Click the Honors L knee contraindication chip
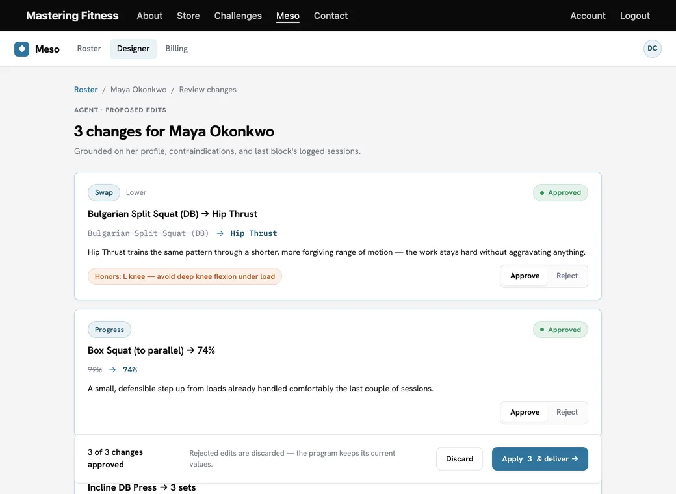Screen dimensions: 676x494 coord(185,276)
